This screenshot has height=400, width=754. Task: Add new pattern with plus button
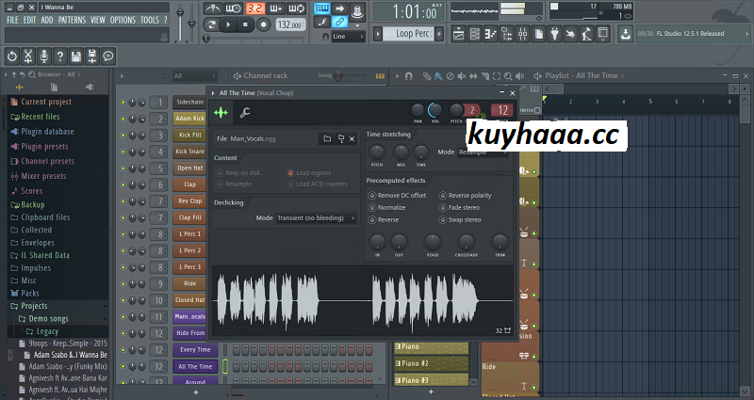click(439, 34)
